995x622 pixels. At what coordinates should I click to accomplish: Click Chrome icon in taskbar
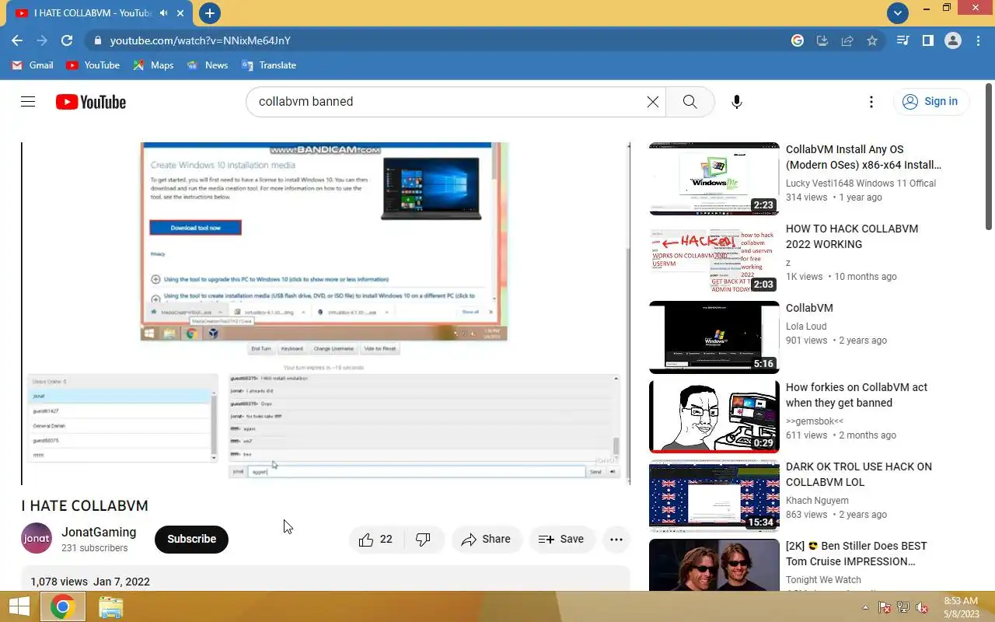coord(62,606)
